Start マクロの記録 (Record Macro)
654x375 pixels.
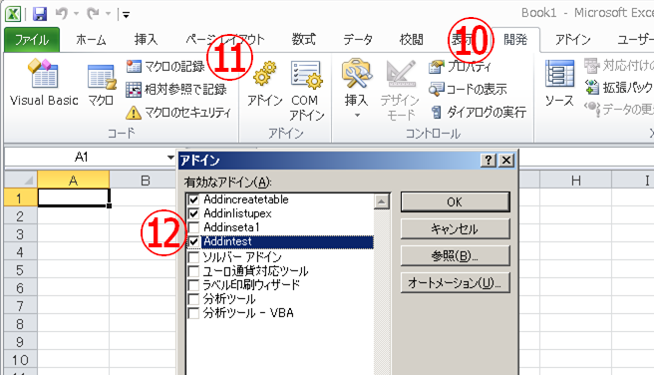(165, 67)
